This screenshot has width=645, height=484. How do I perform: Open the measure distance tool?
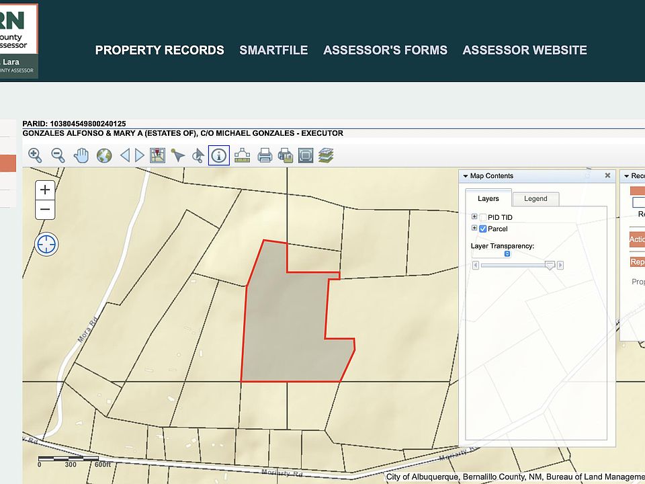[x=243, y=155]
